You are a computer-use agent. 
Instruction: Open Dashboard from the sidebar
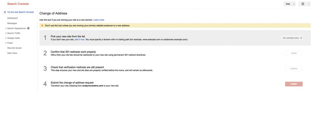click(12, 18)
